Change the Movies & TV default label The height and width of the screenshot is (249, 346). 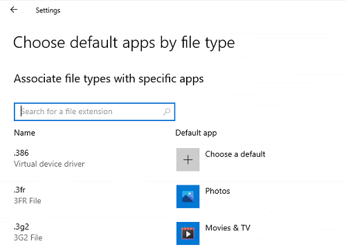point(228,228)
